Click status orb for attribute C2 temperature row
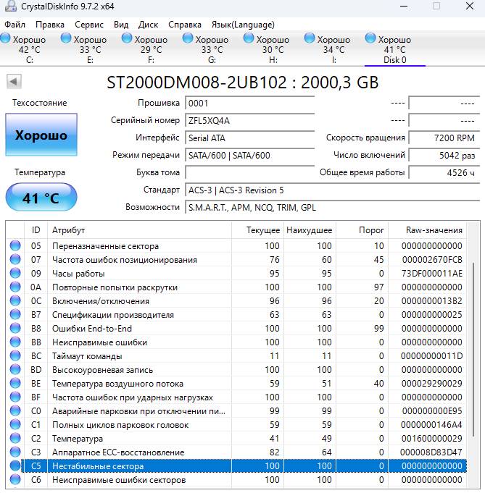Image resolution: width=485 pixels, height=493 pixels. click(x=15, y=439)
